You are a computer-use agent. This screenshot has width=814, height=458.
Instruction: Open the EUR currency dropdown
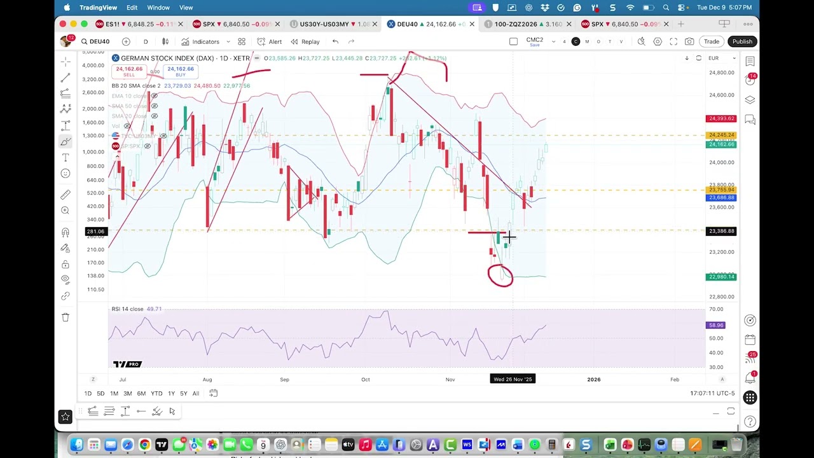coord(722,59)
